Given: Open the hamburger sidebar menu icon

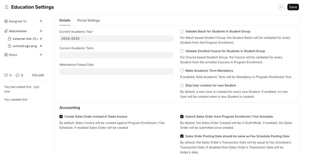Looking at the screenshot, I should pyautogui.click(x=7, y=7).
